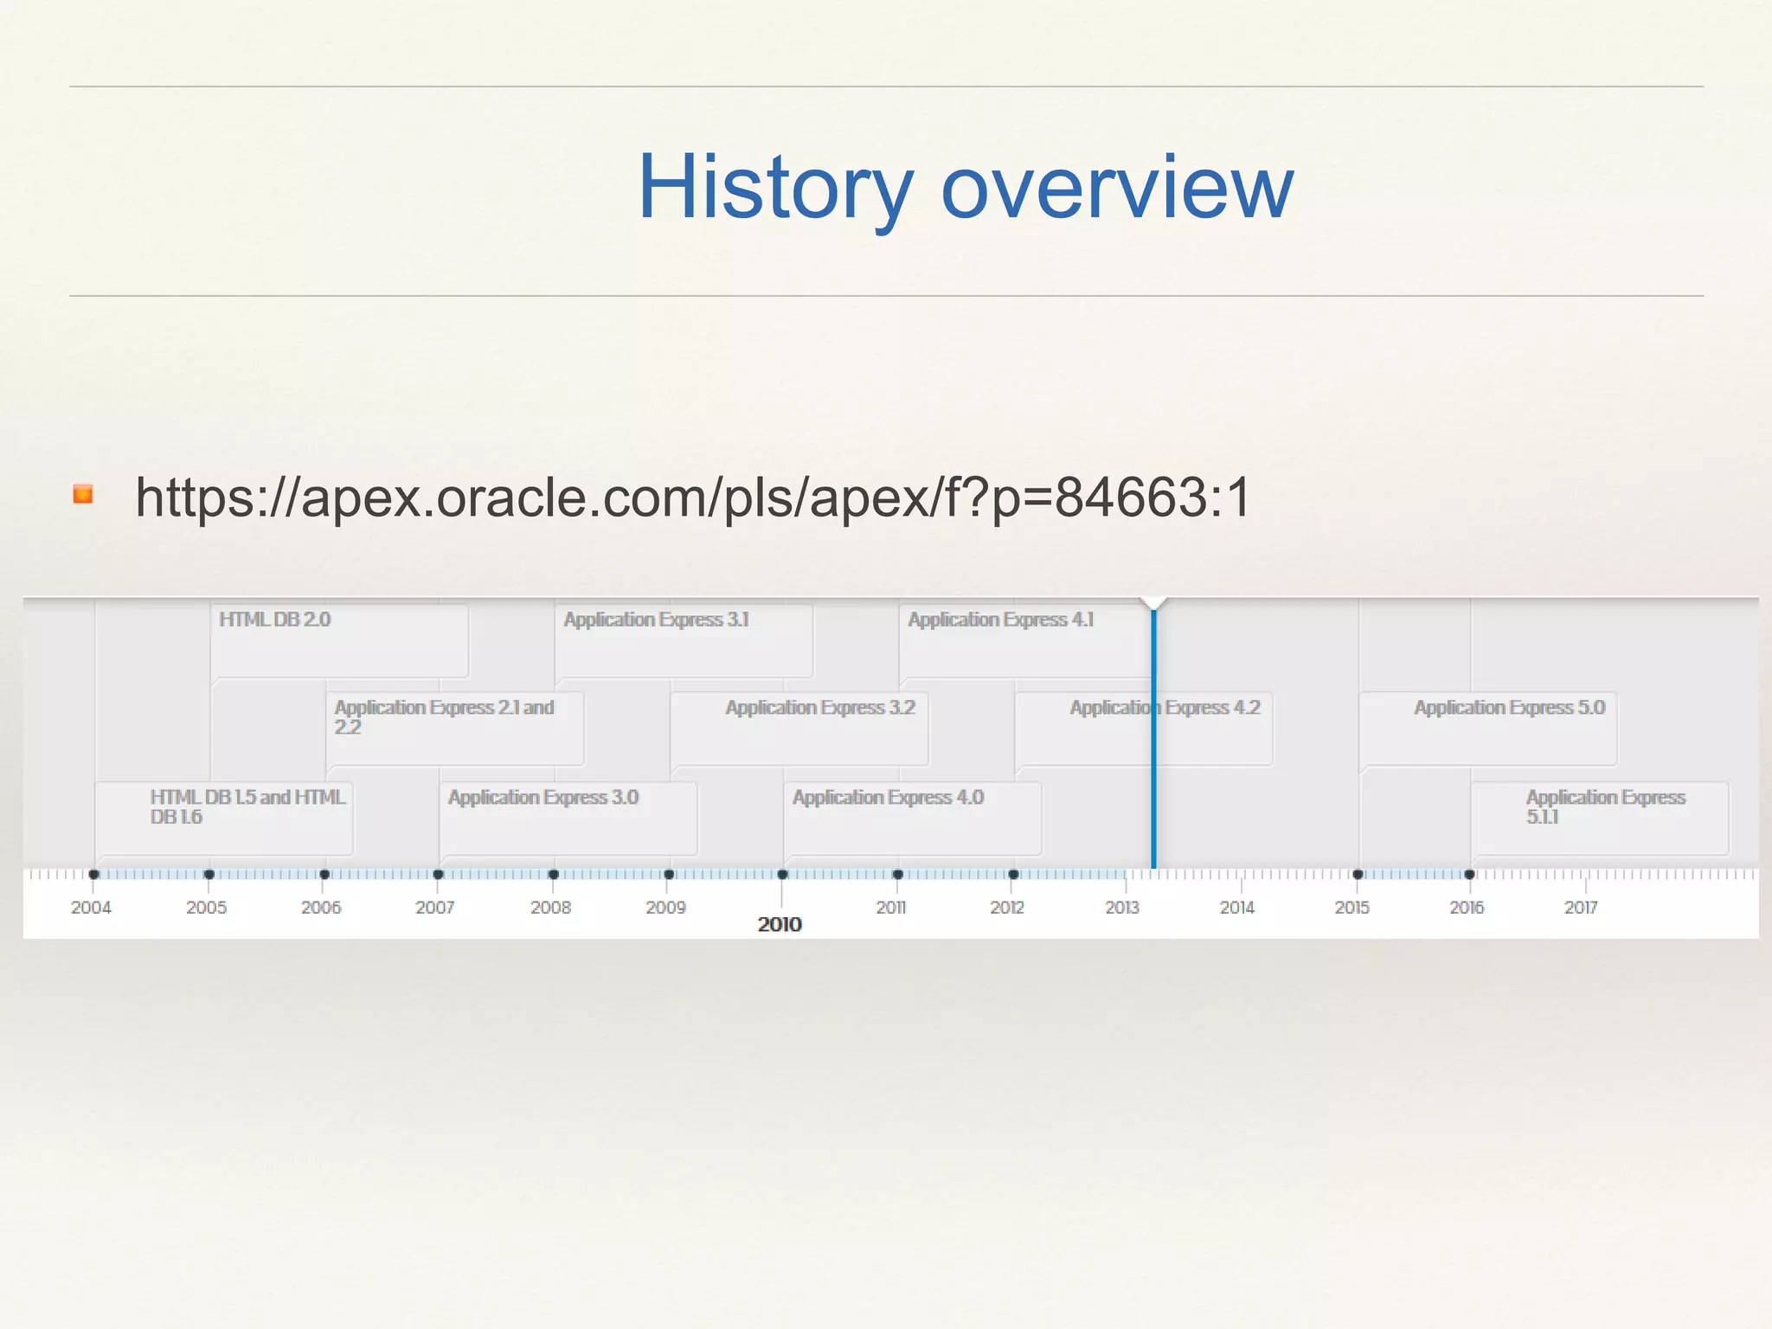Click the 2015 timeline marker dot
Viewport: 1772px width, 1329px height.
(1358, 875)
